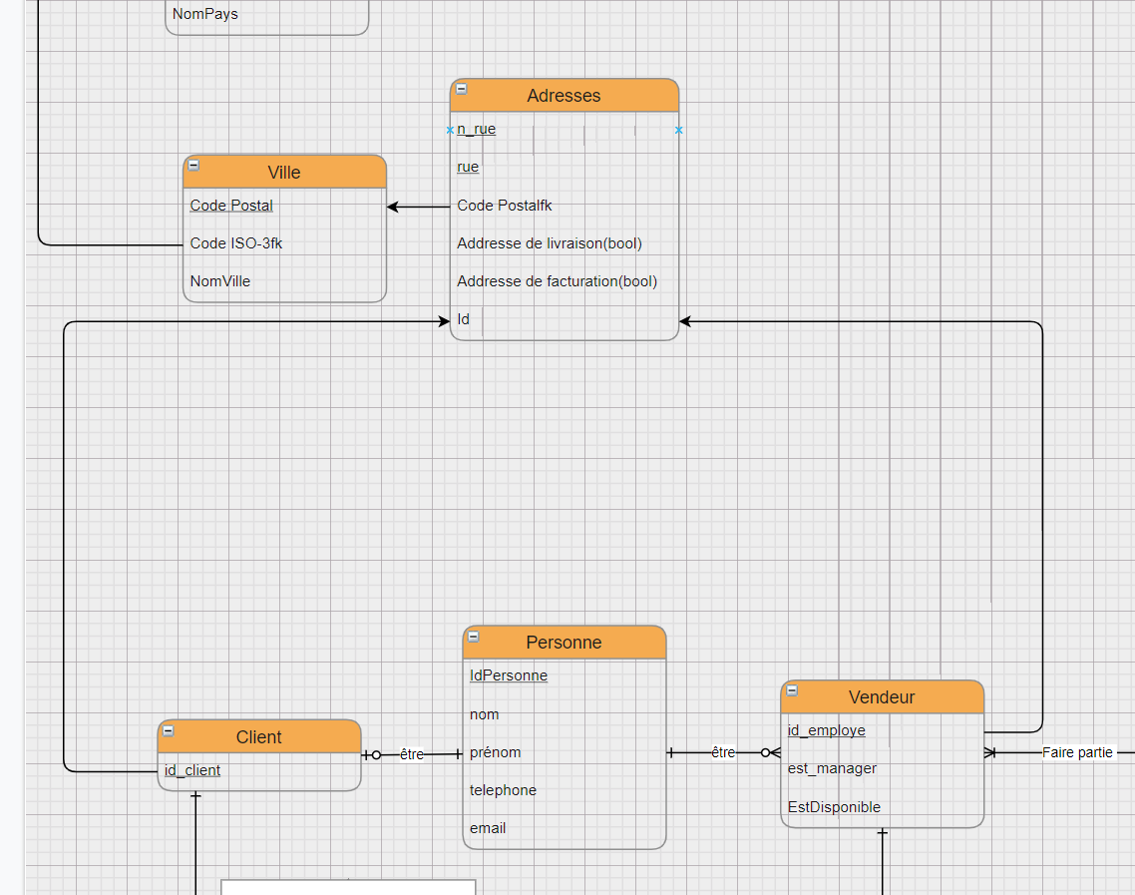Viewport: 1135px width, 895px height.
Task: Select Code Postal row in Ville
Action: tap(284, 206)
